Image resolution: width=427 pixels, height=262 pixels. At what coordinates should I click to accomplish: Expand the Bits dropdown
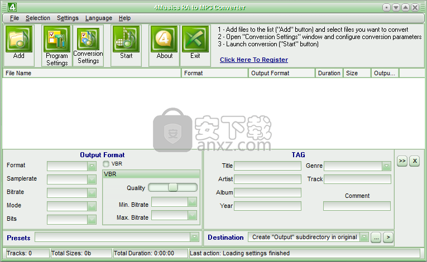[92, 219]
